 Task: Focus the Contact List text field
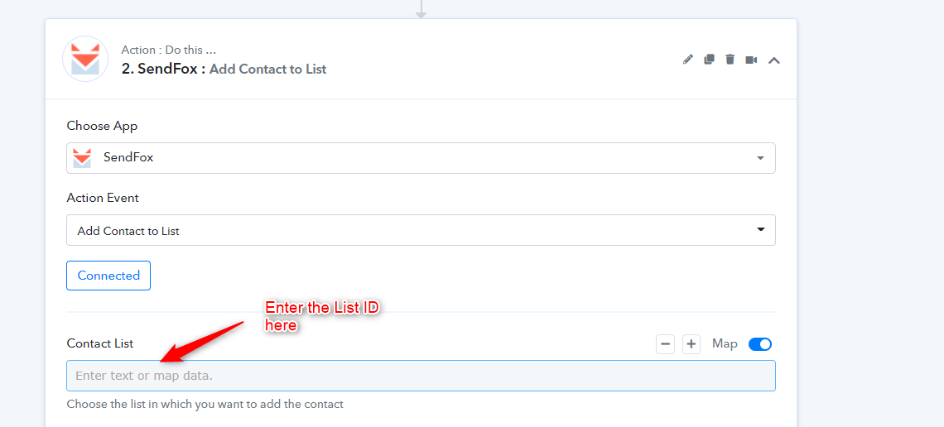click(x=421, y=376)
